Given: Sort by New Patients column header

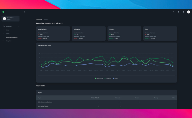Looking at the screenshot, I should [96, 98].
